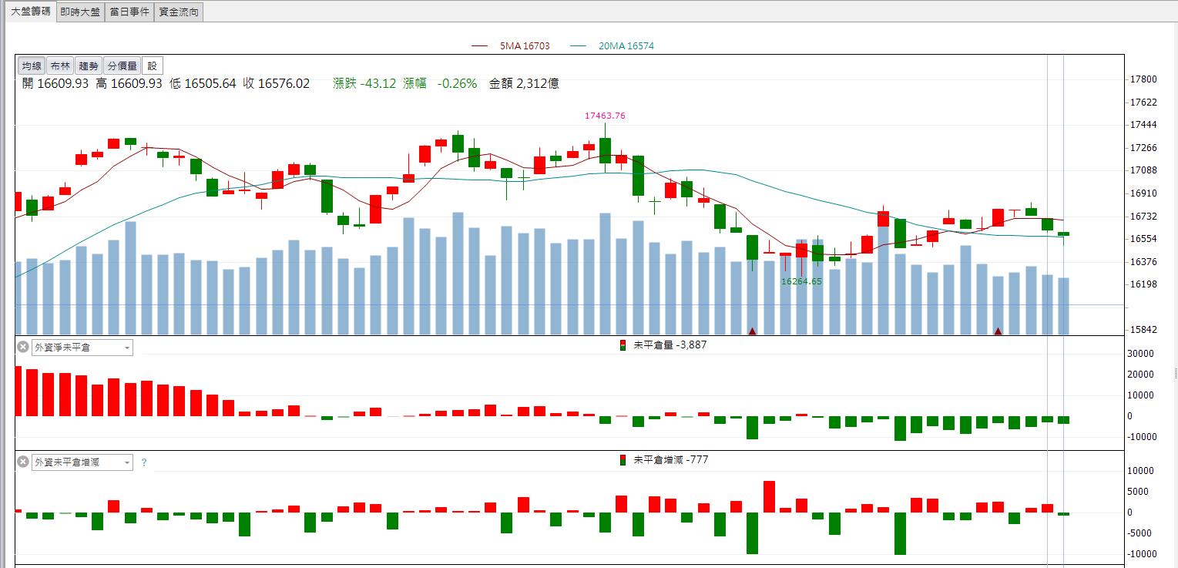The height and width of the screenshot is (568, 1178).
Task: Toggle the 均線 moving average overlay
Action: click(x=32, y=66)
